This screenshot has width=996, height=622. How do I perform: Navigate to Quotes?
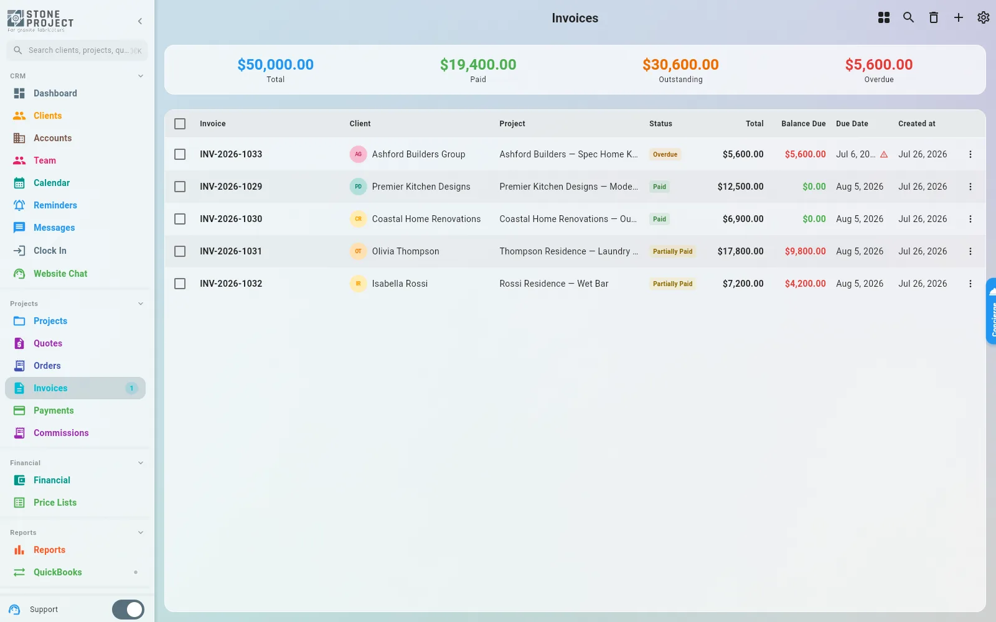(75, 343)
